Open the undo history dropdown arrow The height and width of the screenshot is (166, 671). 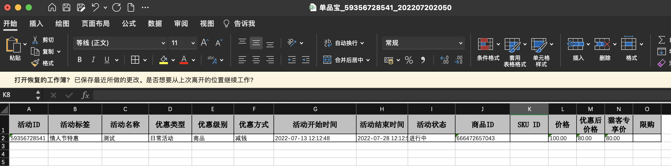pos(105,7)
